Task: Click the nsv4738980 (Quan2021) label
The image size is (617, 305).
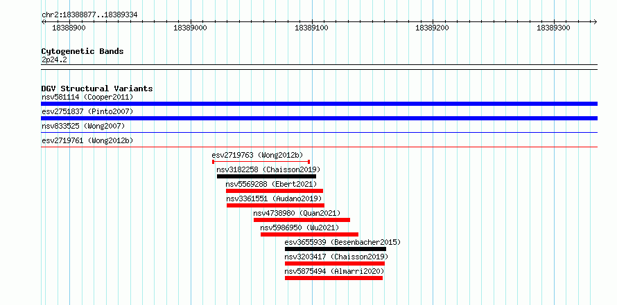Action: pyautogui.click(x=297, y=213)
